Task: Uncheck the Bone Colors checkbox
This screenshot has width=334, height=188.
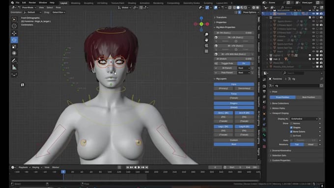Action: coord(291,132)
